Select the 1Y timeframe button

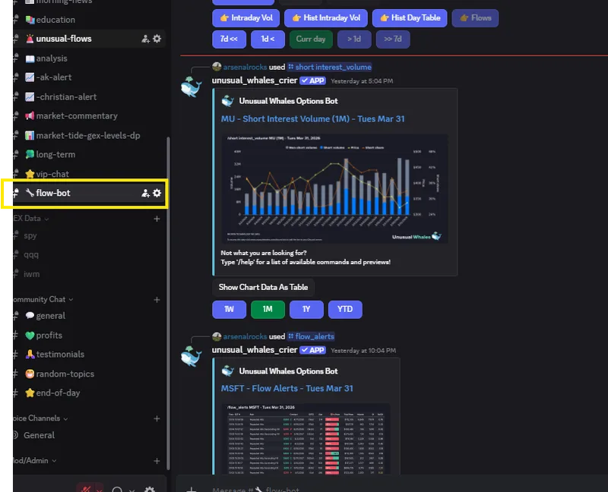[x=306, y=309]
